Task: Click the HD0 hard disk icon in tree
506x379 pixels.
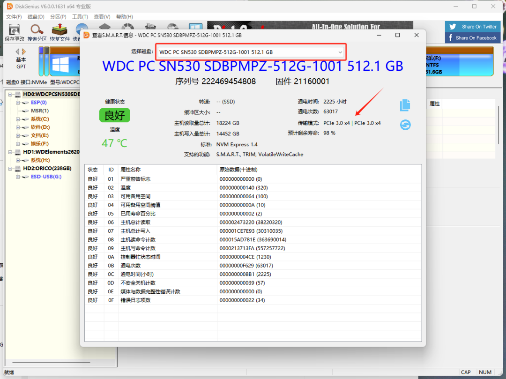Action: tap(17, 94)
